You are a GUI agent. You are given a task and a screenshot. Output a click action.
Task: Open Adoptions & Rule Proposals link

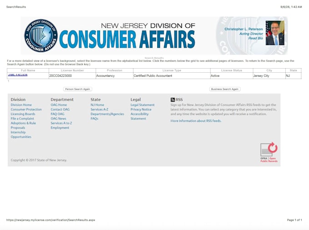click(23, 125)
